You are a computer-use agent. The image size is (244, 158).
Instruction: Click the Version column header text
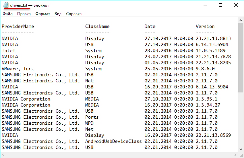pos(205,26)
